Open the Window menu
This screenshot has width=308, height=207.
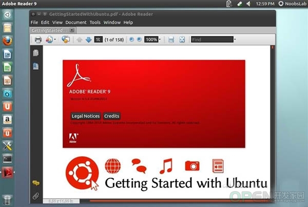[x=112, y=23]
